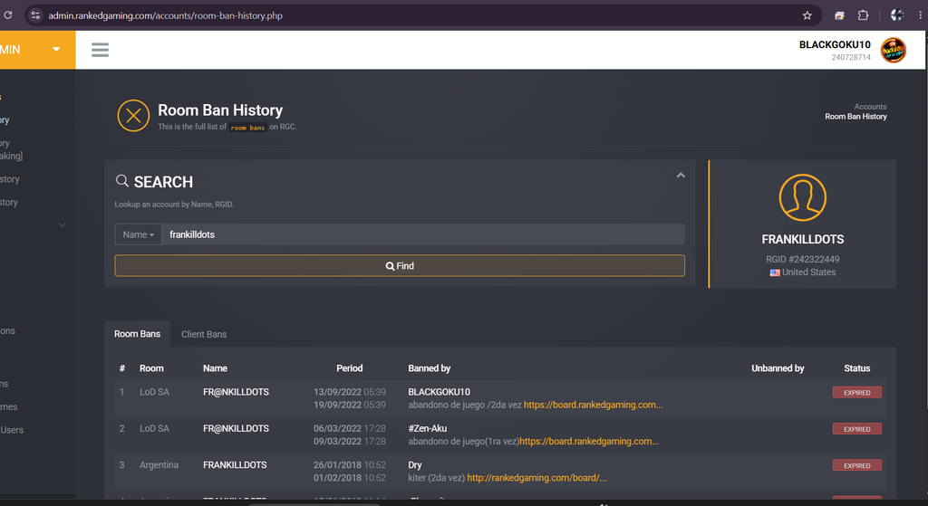This screenshot has height=506, width=928.
Task: Open browser extensions puzzle icon
Action: click(863, 15)
